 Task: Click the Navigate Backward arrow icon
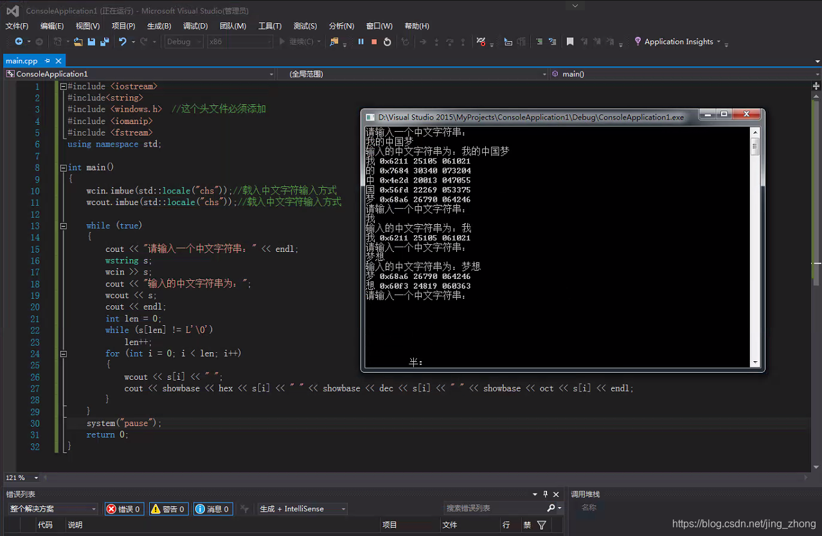tap(19, 42)
